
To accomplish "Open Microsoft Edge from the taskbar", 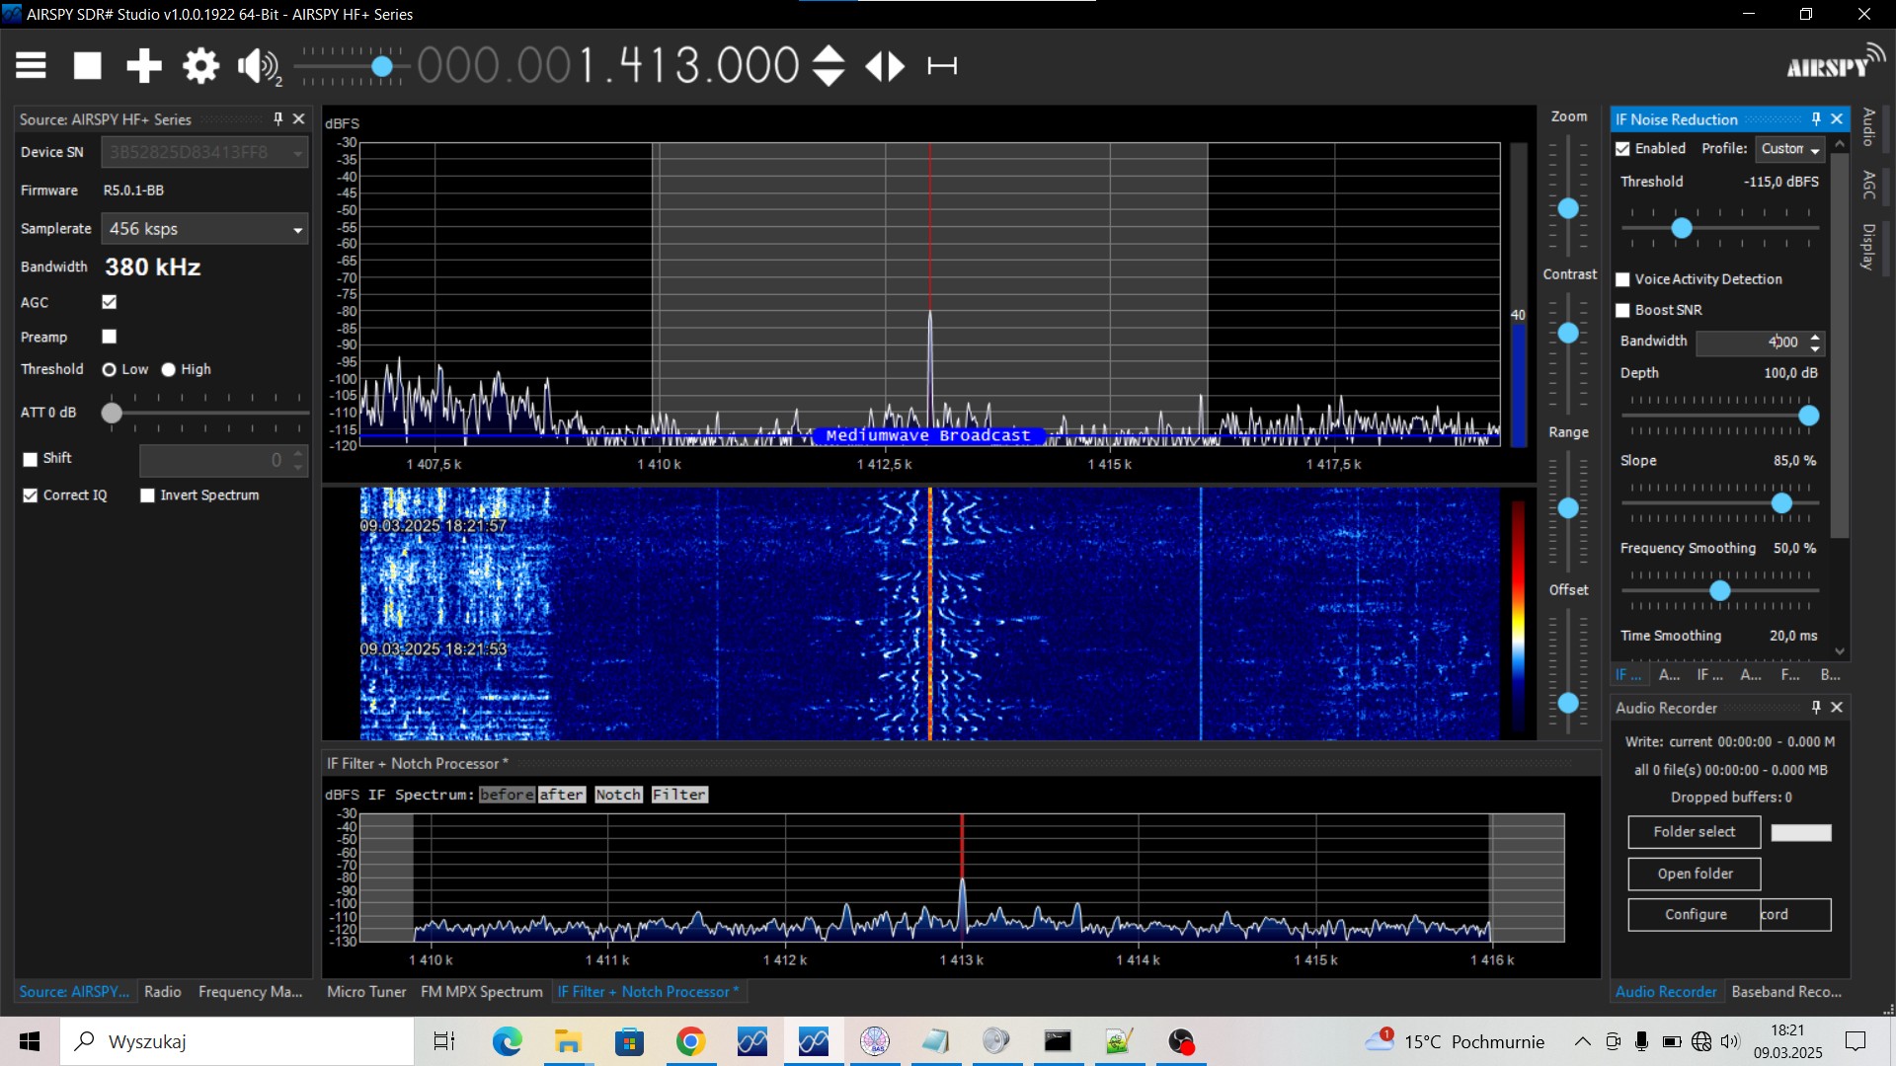I will (507, 1041).
